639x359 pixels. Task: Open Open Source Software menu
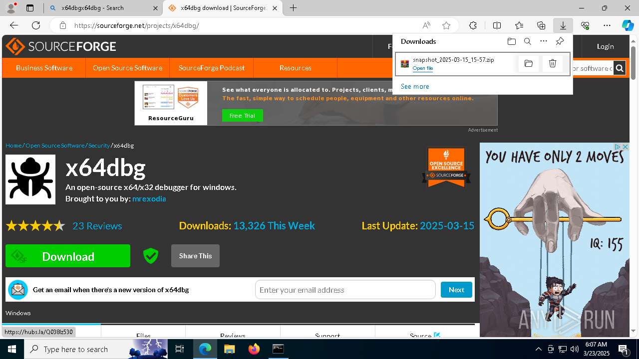127,68
